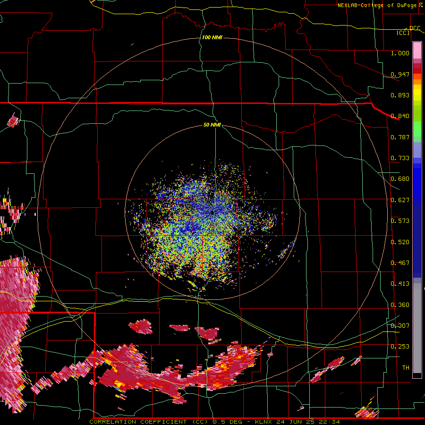The width and height of the screenshot is (425, 425).
Task: Select the 0.733 legend value
Action: click(400, 158)
